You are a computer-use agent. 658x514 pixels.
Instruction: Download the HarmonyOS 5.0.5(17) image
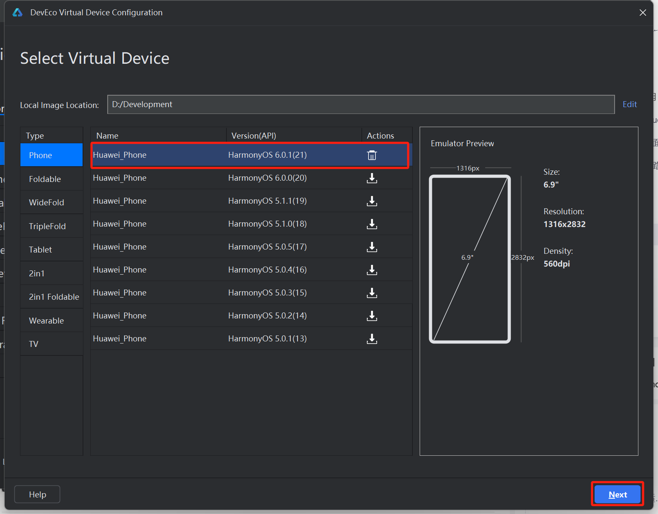point(372,247)
